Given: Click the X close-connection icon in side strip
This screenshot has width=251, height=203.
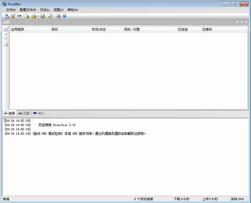Looking at the screenshot, I should click(6, 39).
